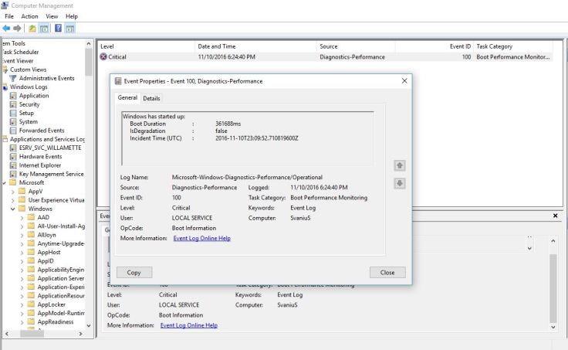Select the Microsoft folder node
568x350 pixels.
coord(31,183)
